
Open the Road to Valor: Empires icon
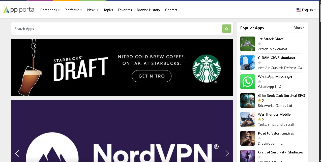tap(248, 138)
